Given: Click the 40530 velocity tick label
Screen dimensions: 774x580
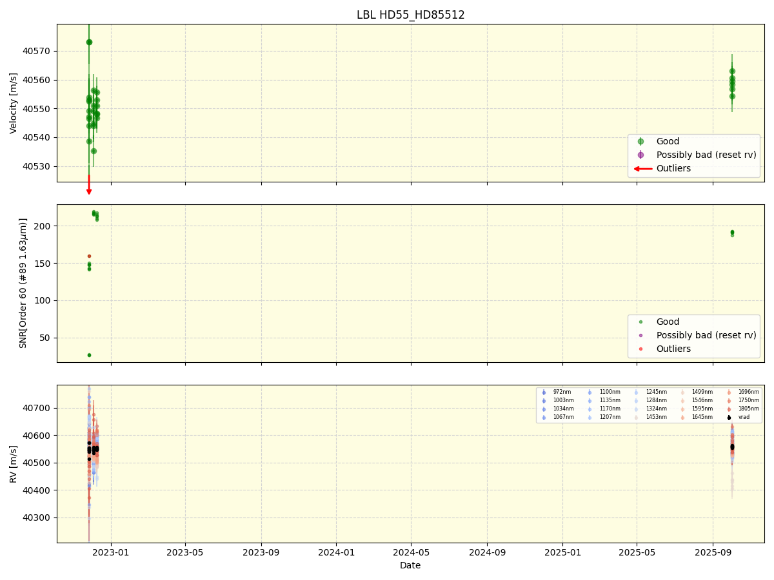Looking at the screenshot, I should 37,166.
